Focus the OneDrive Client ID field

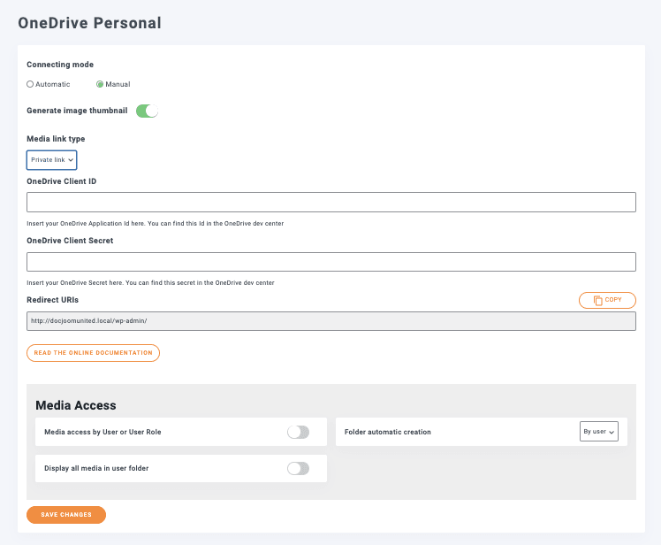coord(331,203)
